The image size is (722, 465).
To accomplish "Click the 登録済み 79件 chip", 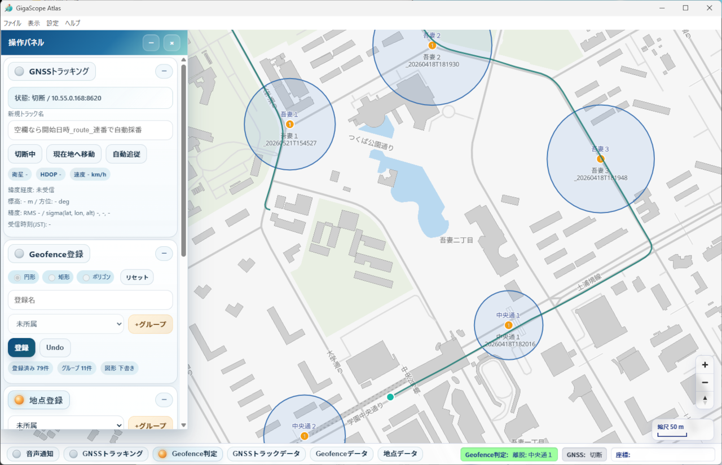I will click(x=31, y=368).
